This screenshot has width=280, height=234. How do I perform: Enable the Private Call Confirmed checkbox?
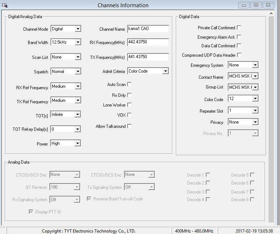239,27
